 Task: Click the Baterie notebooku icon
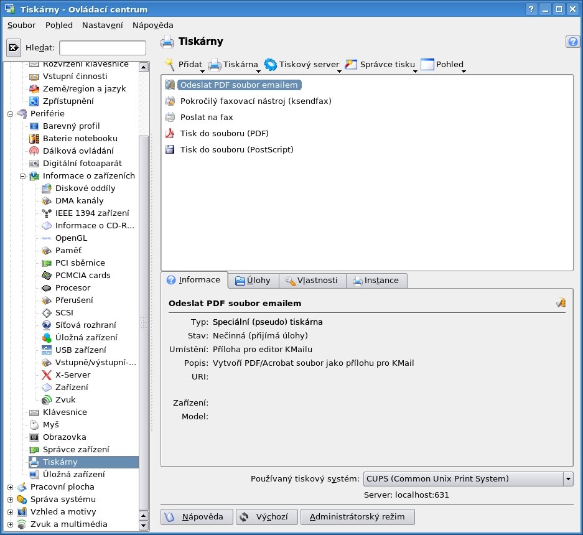[x=34, y=138]
